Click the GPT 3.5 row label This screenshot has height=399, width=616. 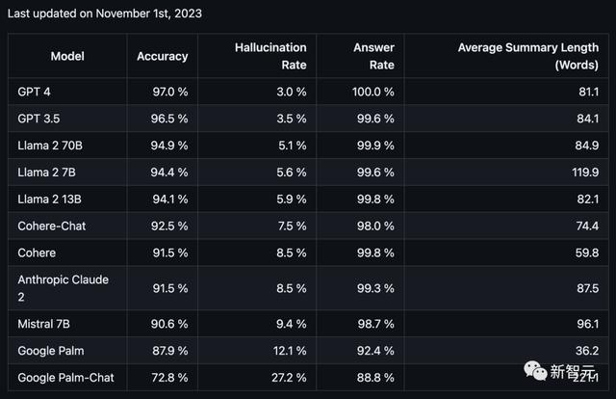coord(38,119)
